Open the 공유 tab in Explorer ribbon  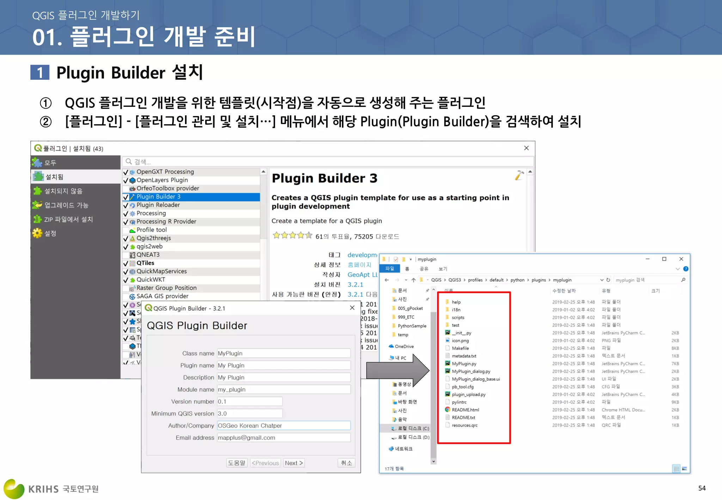coord(424,269)
